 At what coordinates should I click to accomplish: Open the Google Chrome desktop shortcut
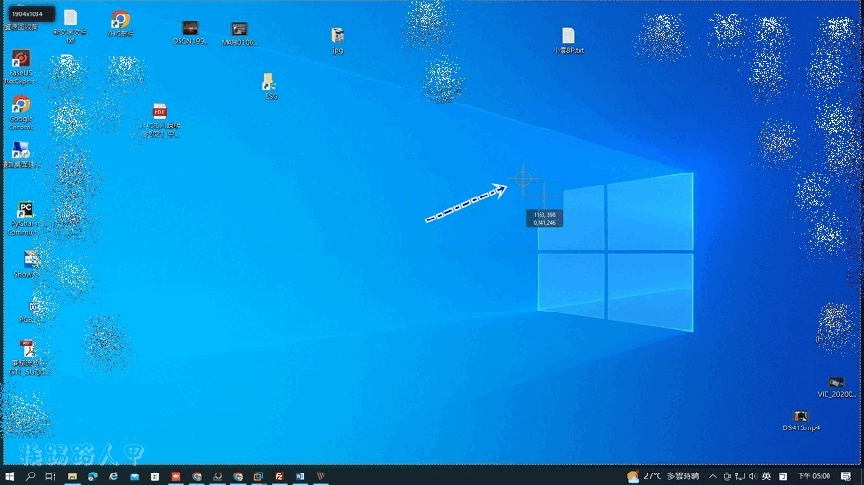(20, 105)
